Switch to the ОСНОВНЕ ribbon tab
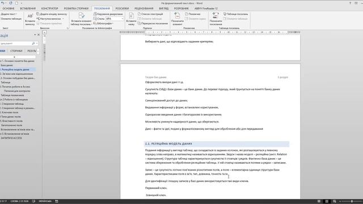Viewport: 363px width, 204px height. coord(9,8)
